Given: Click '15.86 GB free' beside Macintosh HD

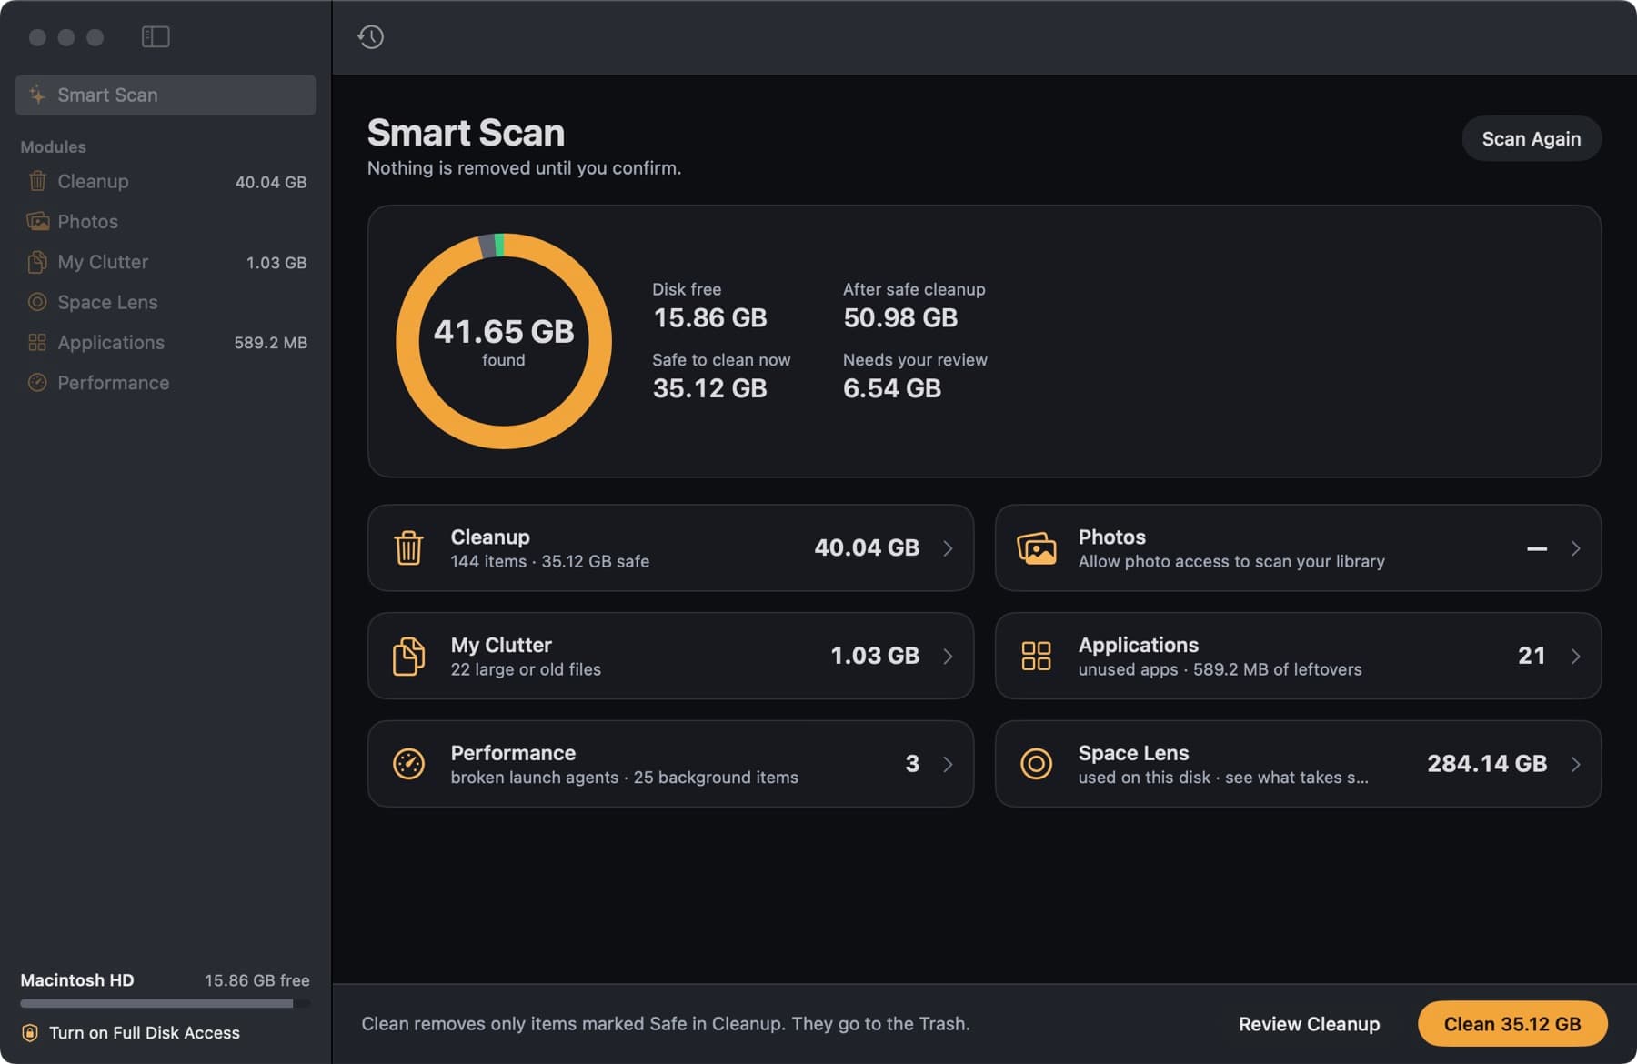Looking at the screenshot, I should point(257,980).
